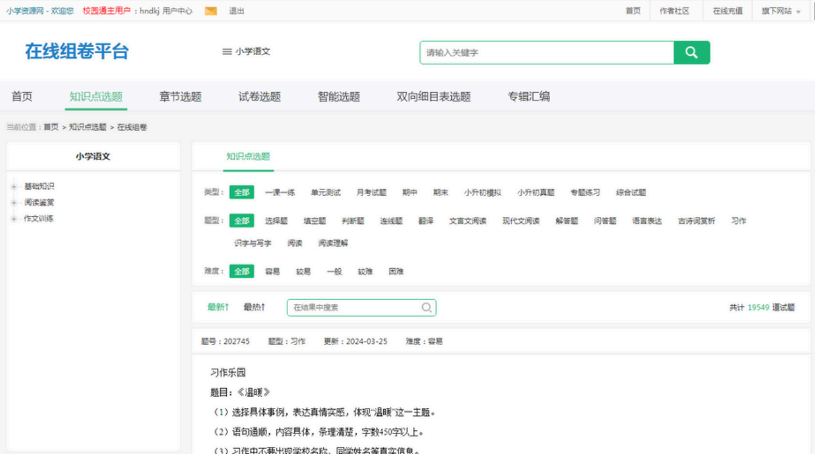Screen dimensions: 815x474
Task: Open 专辑汇编 navigation item
Action: pyautogui.click(x=529, y=97)
